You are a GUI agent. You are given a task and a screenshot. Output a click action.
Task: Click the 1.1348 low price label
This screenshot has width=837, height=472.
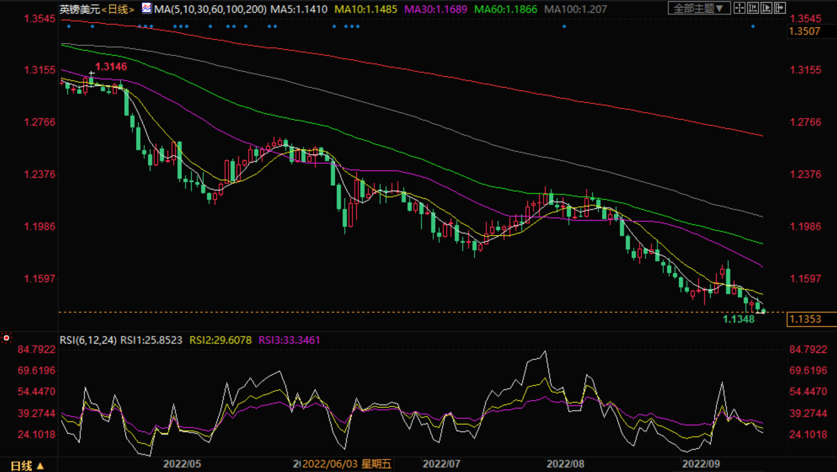[738, 319]
